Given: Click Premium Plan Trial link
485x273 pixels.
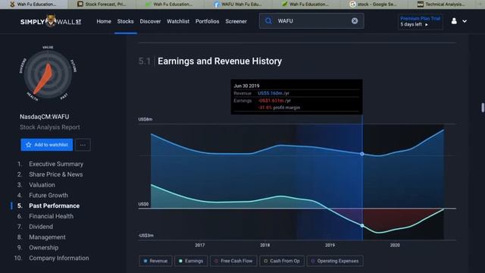Looking at the screenshot, I should tap(420, 18).
